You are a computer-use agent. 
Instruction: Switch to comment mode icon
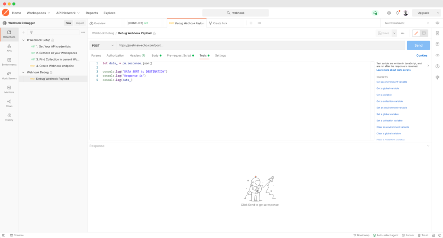click(424, 33)
